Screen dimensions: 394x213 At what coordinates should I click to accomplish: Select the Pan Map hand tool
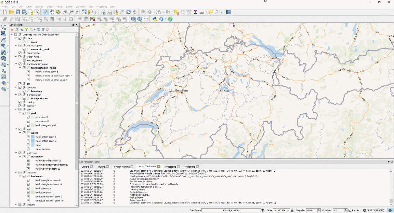[x=52, y=12]
